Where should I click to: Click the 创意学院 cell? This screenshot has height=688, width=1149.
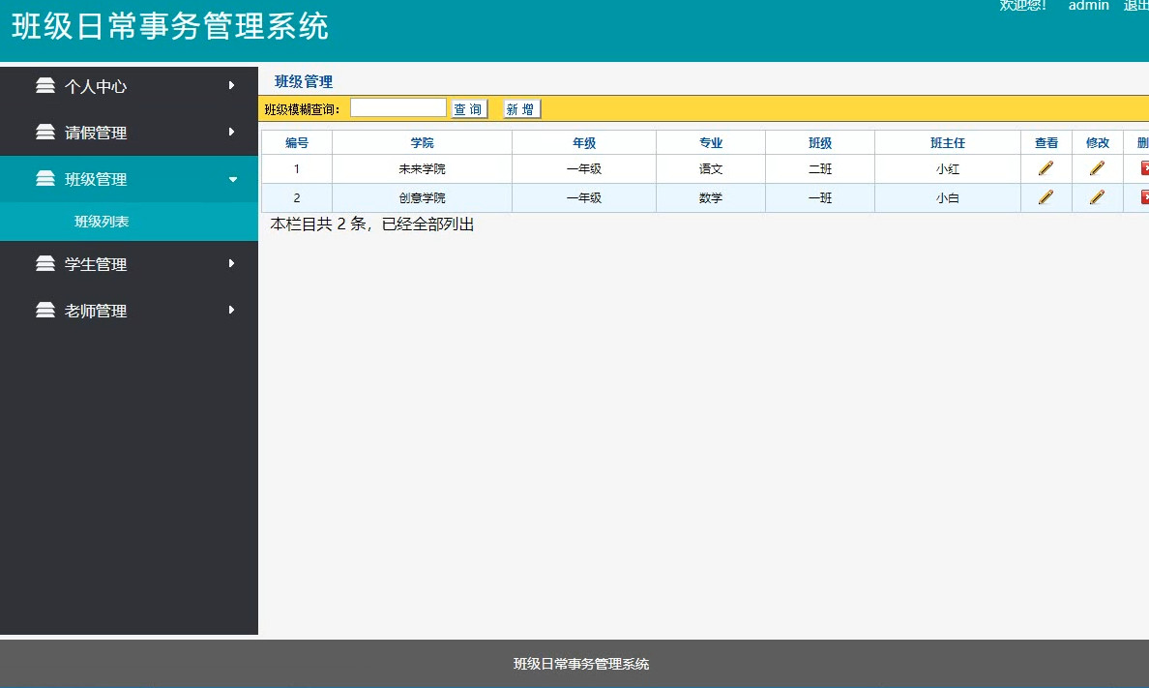pyautogui.click(x=422, y=197)
